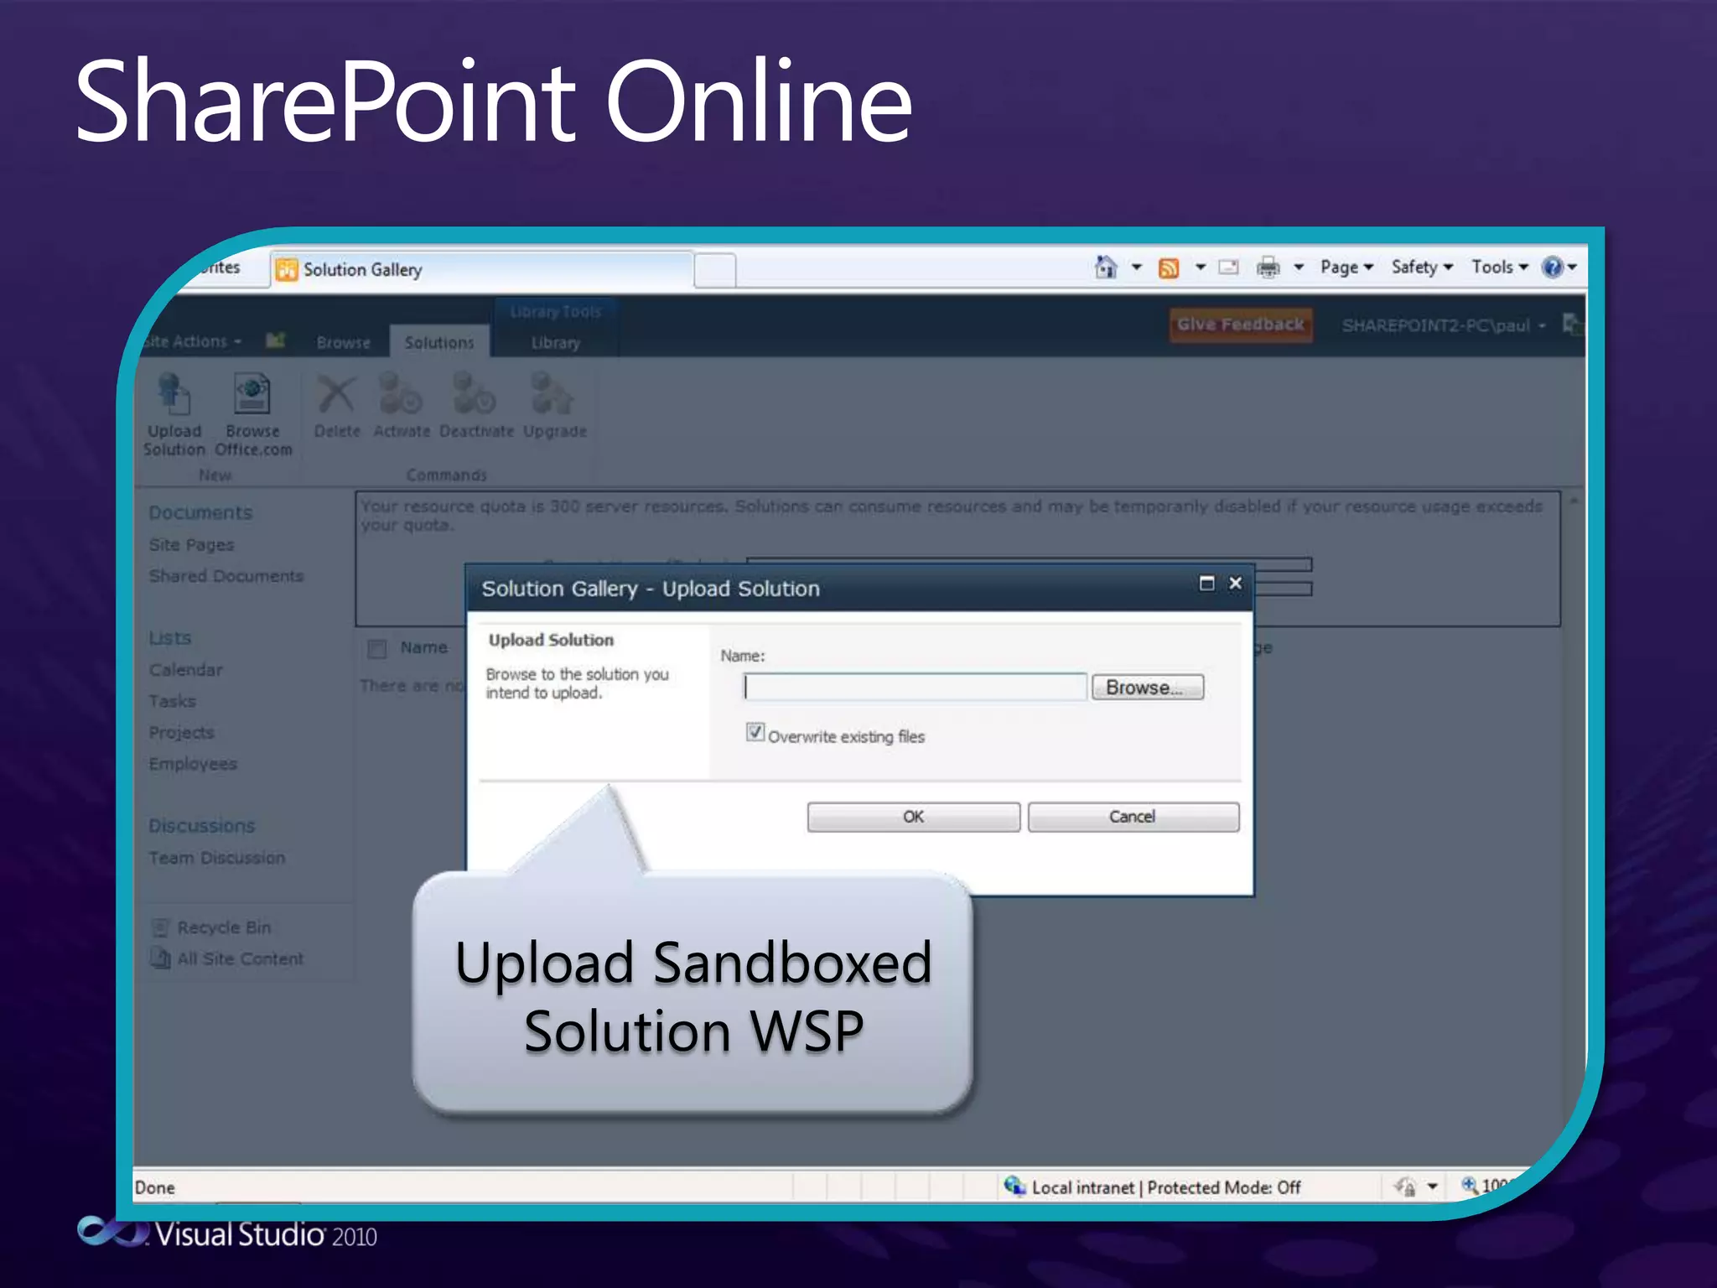
Task: Expand the feeds dropdown arrow
Action: click(1200, 267)
